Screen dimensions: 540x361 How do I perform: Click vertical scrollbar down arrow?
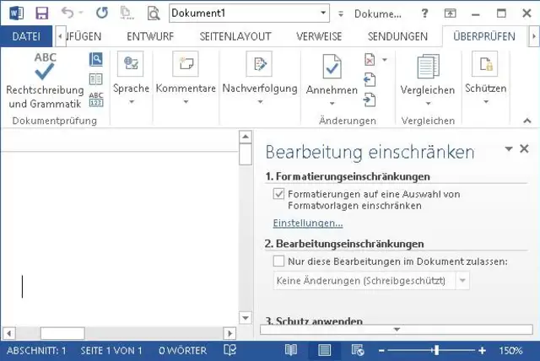point(246,318)
